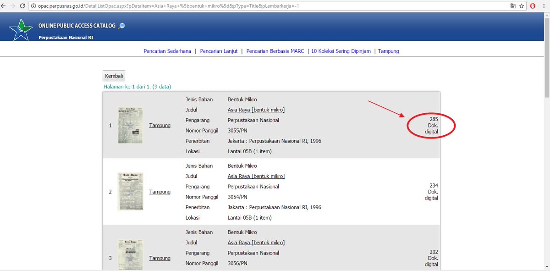The height and width of the screenshot is (271, 550).
Task: Click 'Bentuk Mikro' value in record 3
Action: point(242,232)
